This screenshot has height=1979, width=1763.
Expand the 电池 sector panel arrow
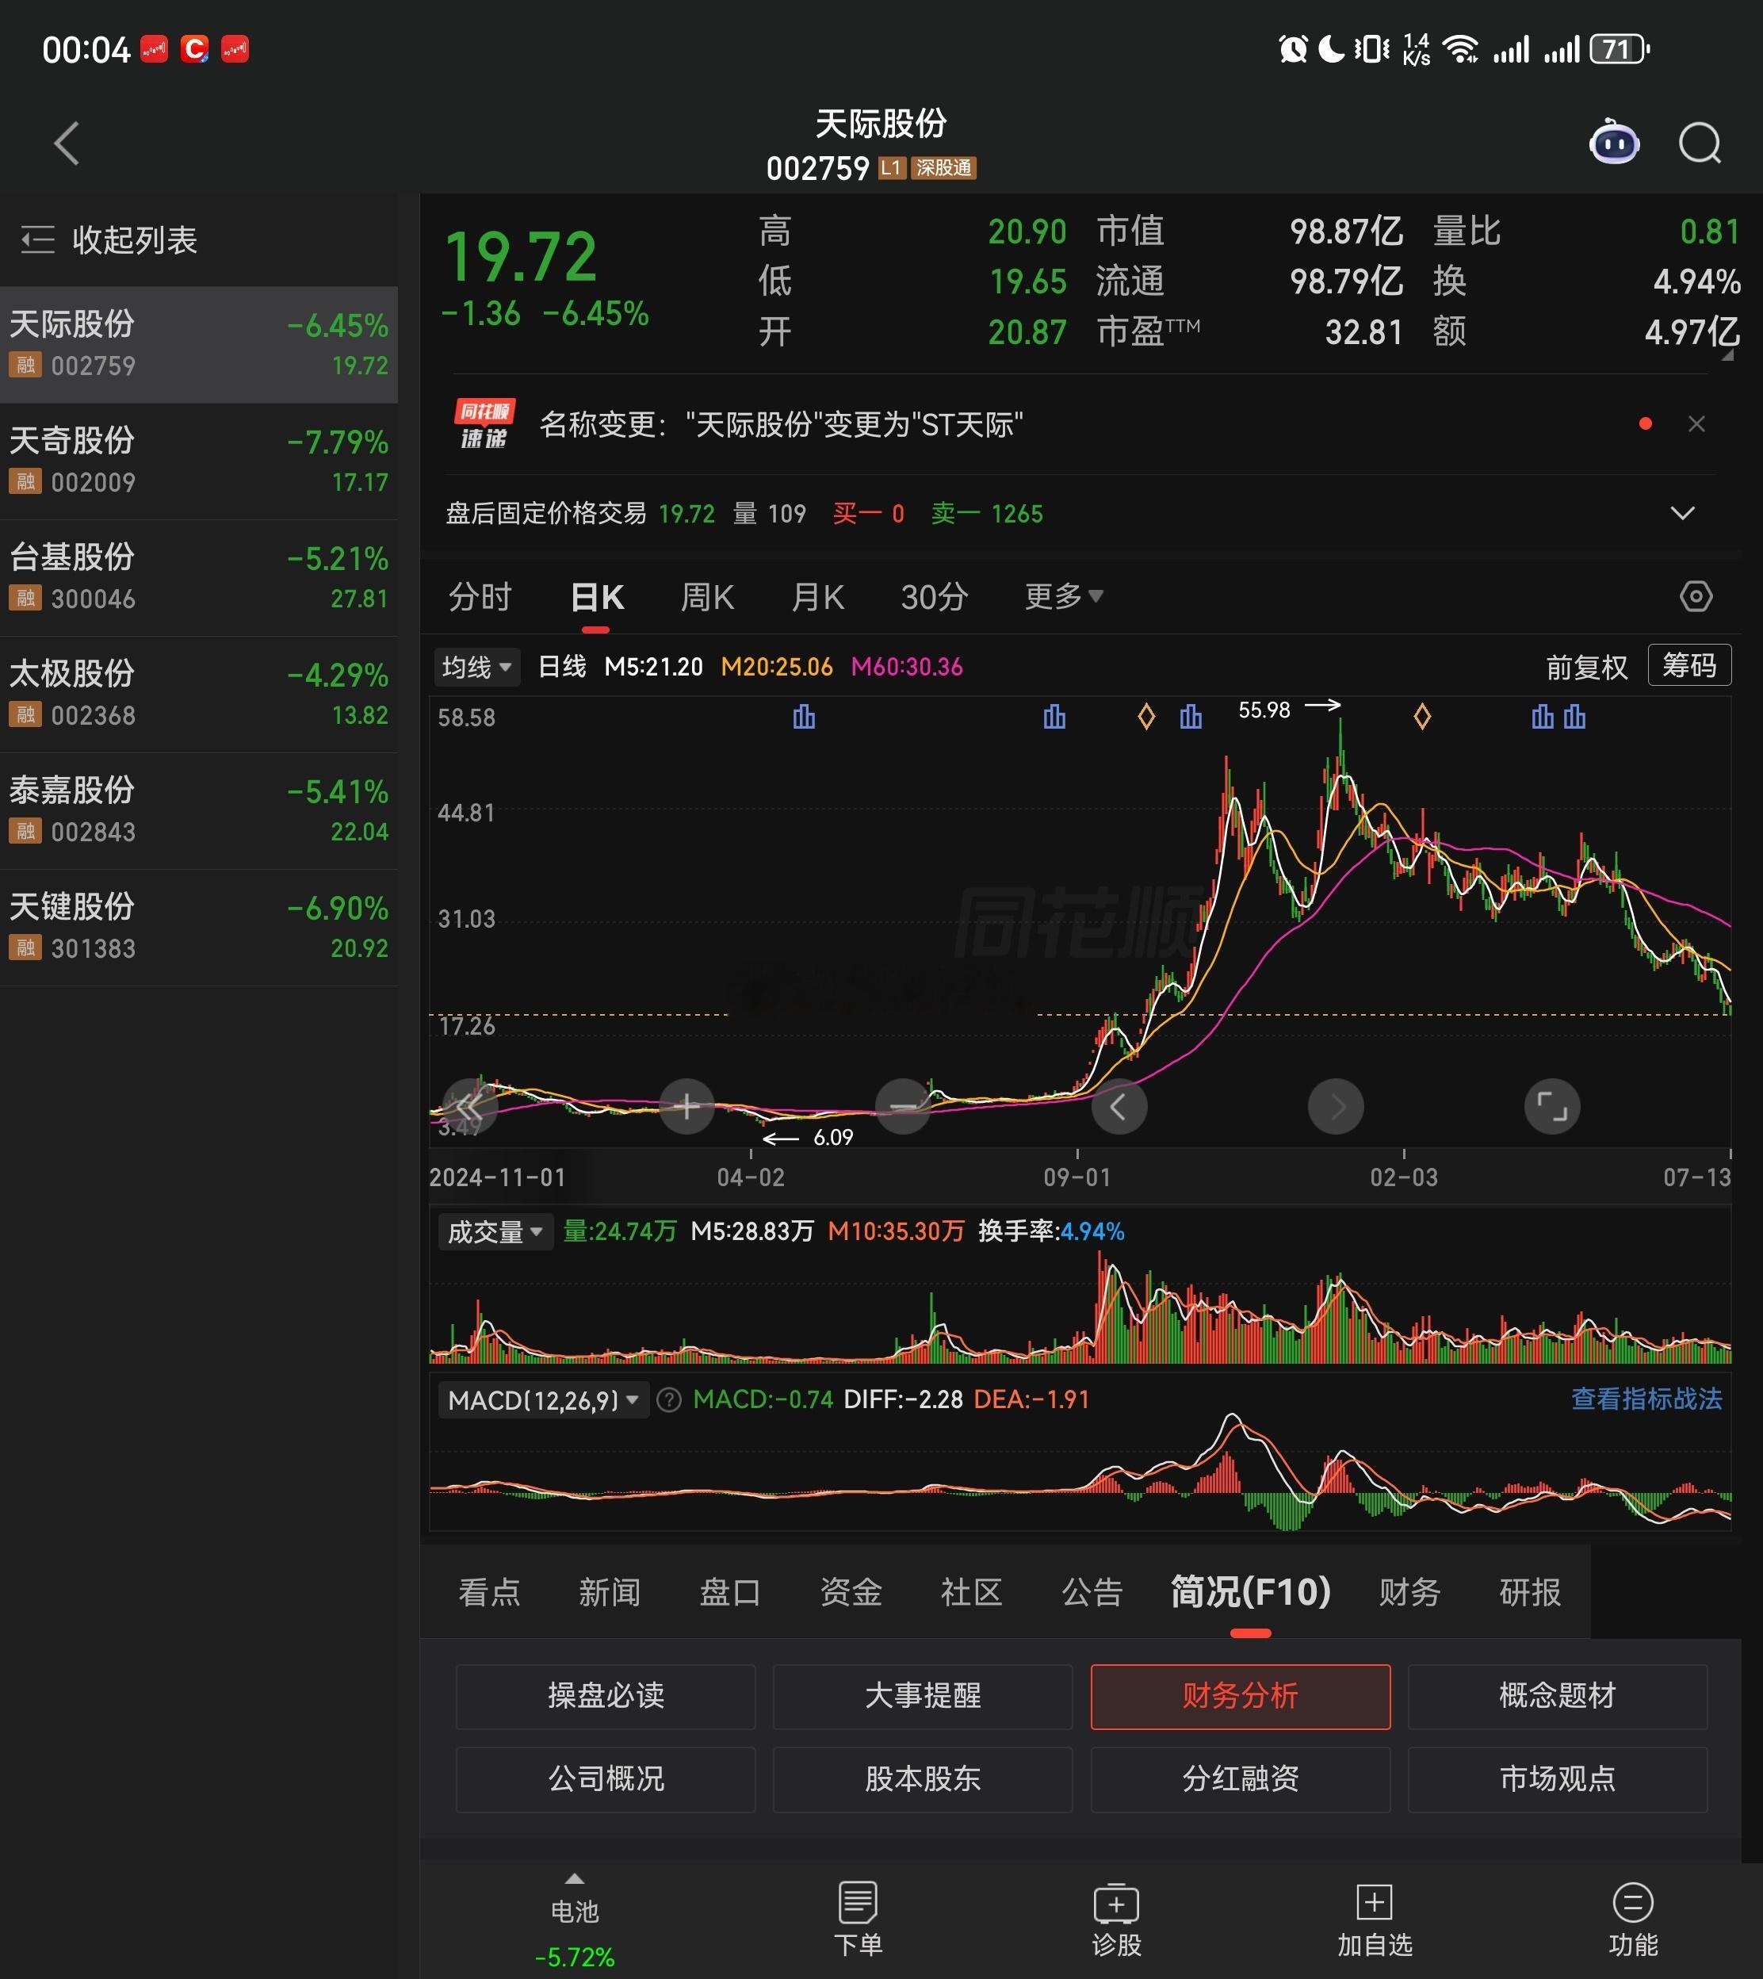[575, 1879]
